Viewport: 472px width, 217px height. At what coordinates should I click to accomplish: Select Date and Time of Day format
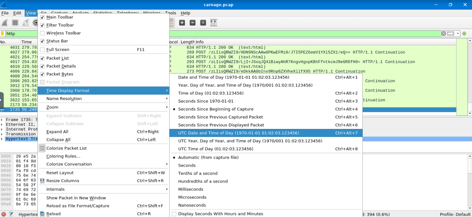266,77
